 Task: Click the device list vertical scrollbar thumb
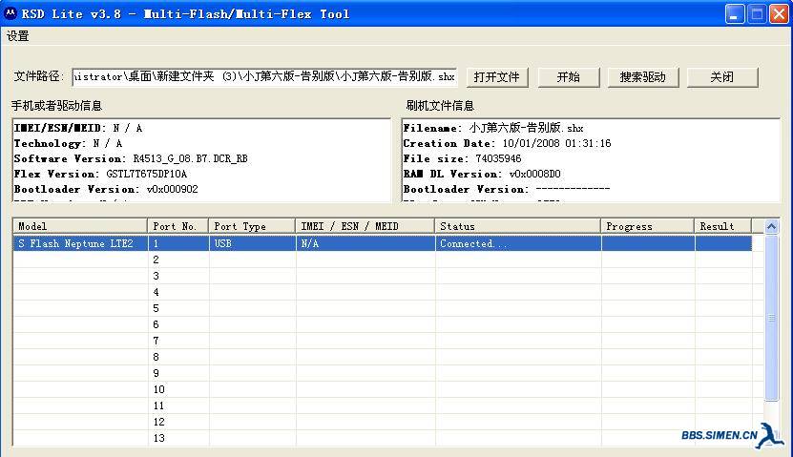(x=771, y=318)
